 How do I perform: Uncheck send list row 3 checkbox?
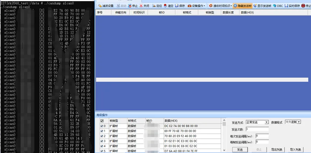coord(102,141)
